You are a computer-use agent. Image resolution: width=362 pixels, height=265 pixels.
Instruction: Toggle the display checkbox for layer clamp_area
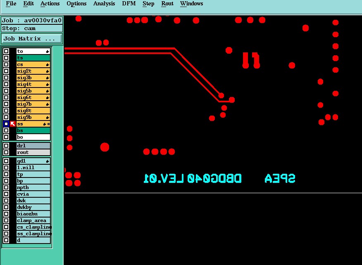coord(6,220)
